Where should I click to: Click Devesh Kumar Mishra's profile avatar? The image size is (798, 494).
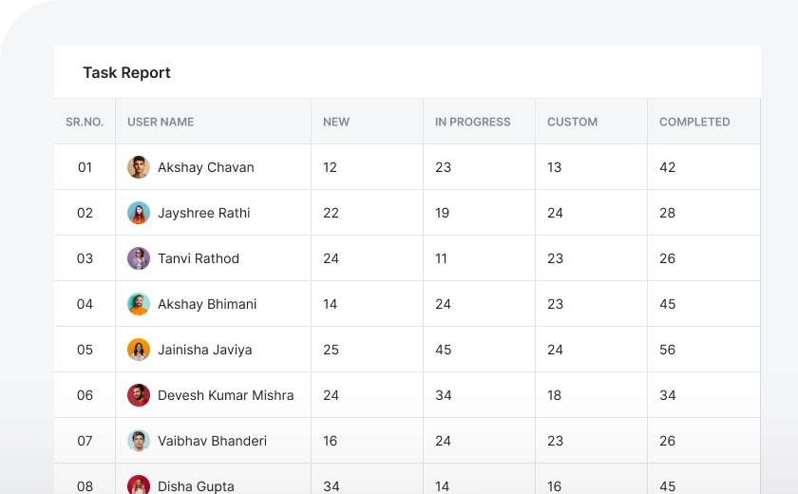tap(139, 395)
